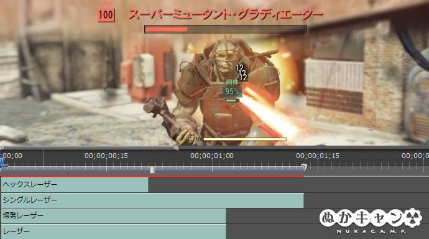
Task: Click the 00;00;01;00 timecode on the ruler
Action: (x=212, y=156)
